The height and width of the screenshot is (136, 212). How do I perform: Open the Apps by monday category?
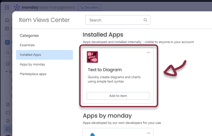32,64
